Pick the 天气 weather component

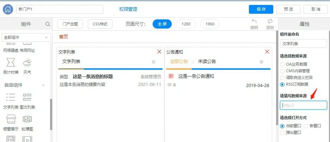click(x=28, y=62)
